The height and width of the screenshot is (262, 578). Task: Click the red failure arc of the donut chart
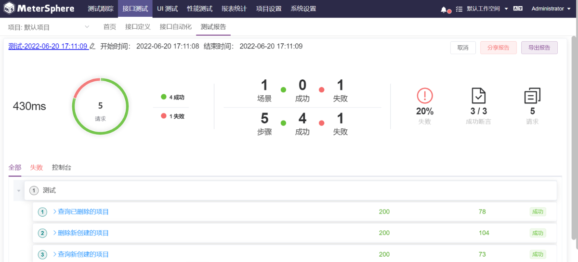tap(84, 85)
